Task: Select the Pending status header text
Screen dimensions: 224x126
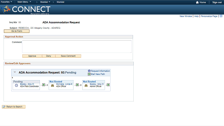Action: [18, 82]
